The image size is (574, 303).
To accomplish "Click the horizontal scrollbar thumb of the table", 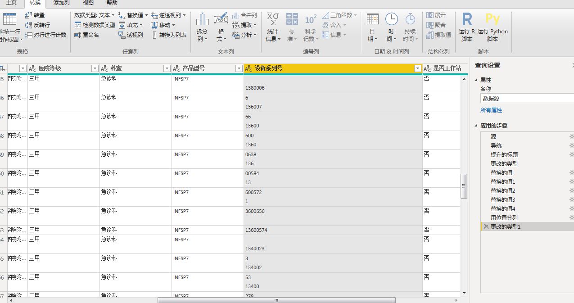I will [276, 300].
